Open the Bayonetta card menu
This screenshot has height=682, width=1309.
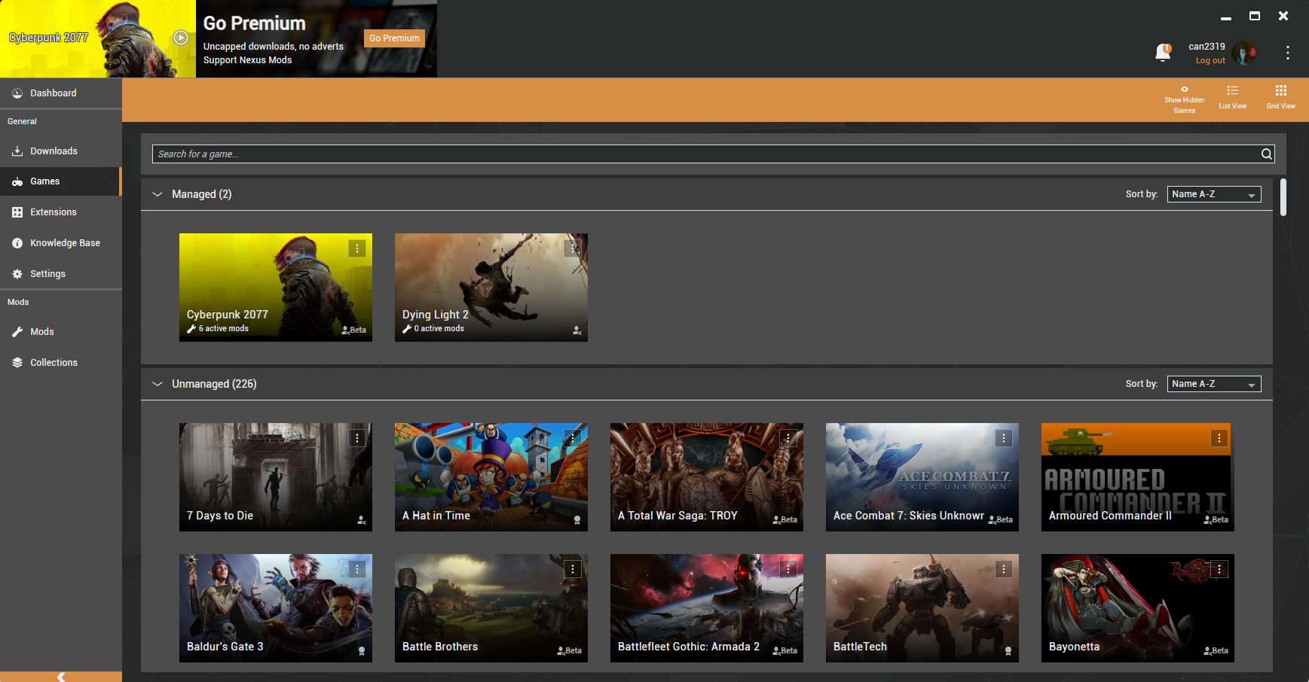1219,569
